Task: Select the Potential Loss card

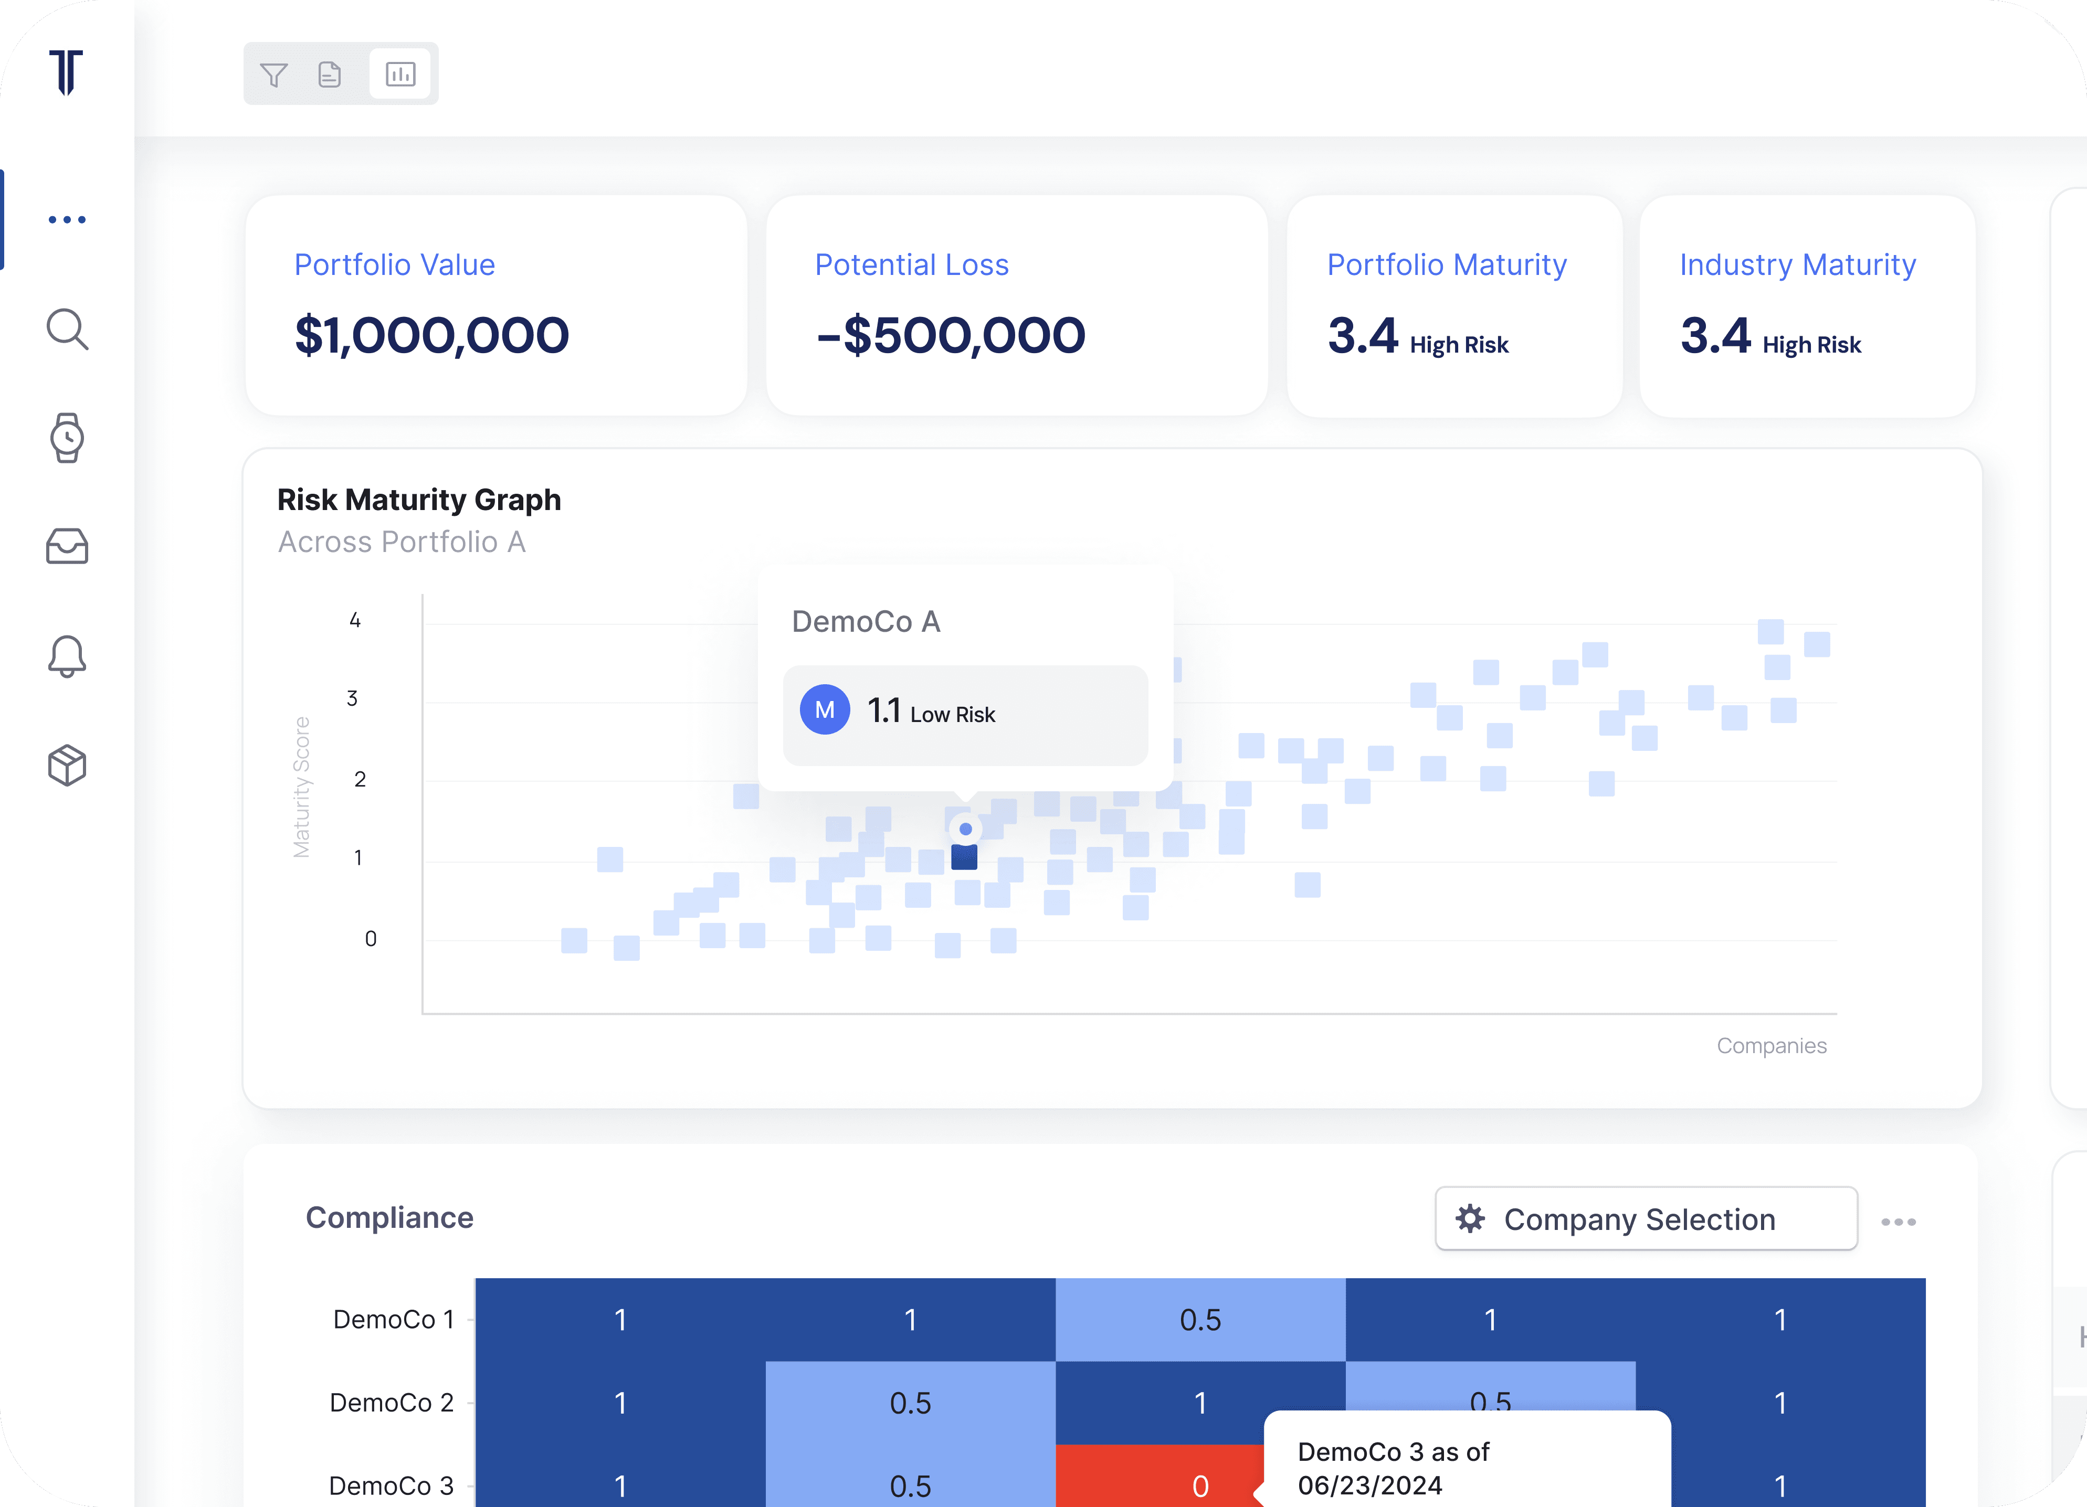Action: 1017,305
